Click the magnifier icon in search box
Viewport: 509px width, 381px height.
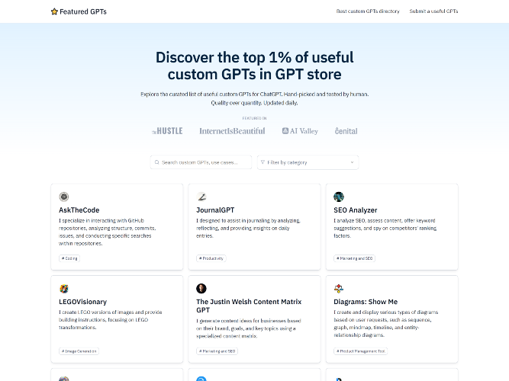[157, 162]
